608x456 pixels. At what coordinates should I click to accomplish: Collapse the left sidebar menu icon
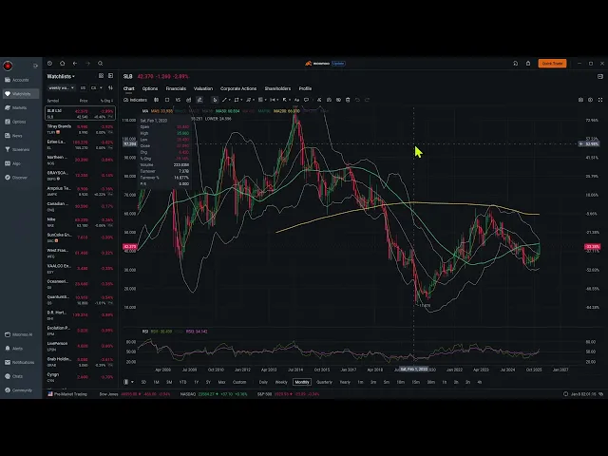click(x=35, y=66)
